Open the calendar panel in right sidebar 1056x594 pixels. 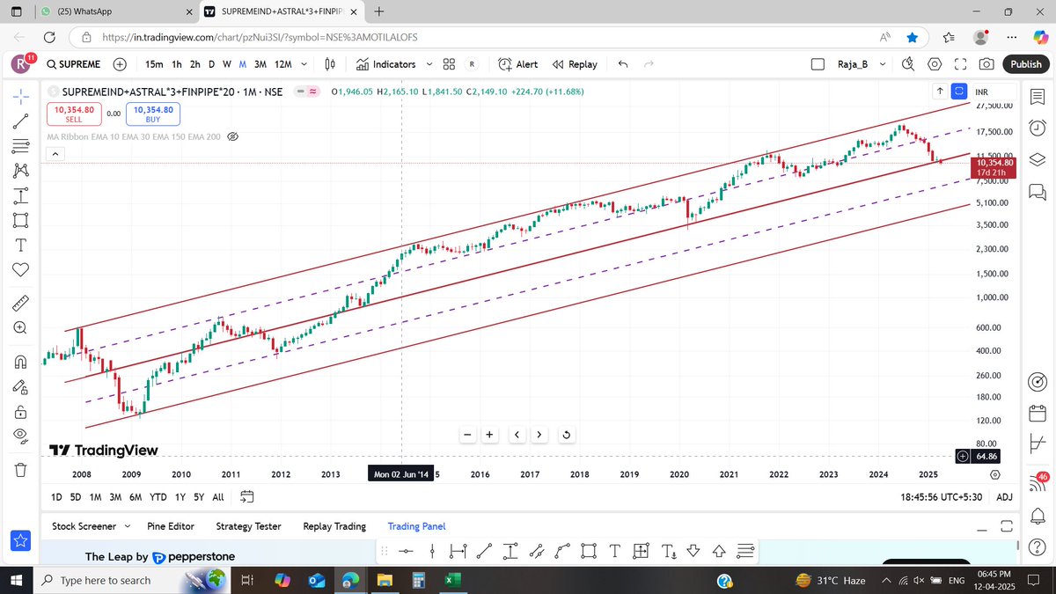(x=1037, y=414)
